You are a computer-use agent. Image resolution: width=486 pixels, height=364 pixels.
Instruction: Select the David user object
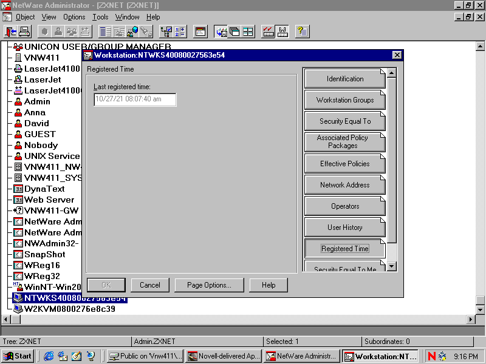pos(32,123)
